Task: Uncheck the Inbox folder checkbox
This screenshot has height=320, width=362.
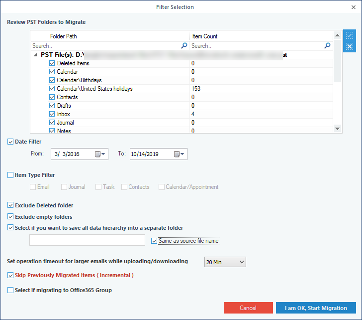Action: pyautogui.click(x=52, y=114)
